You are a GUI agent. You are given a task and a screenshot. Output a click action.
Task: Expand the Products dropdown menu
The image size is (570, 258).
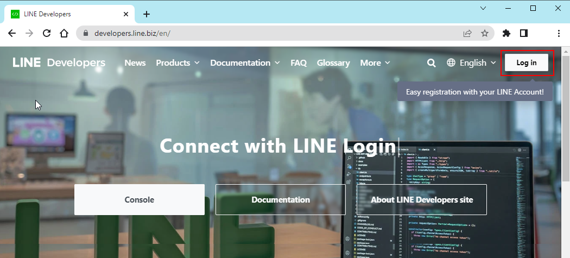pyautogui.click(x=178, y=63)
